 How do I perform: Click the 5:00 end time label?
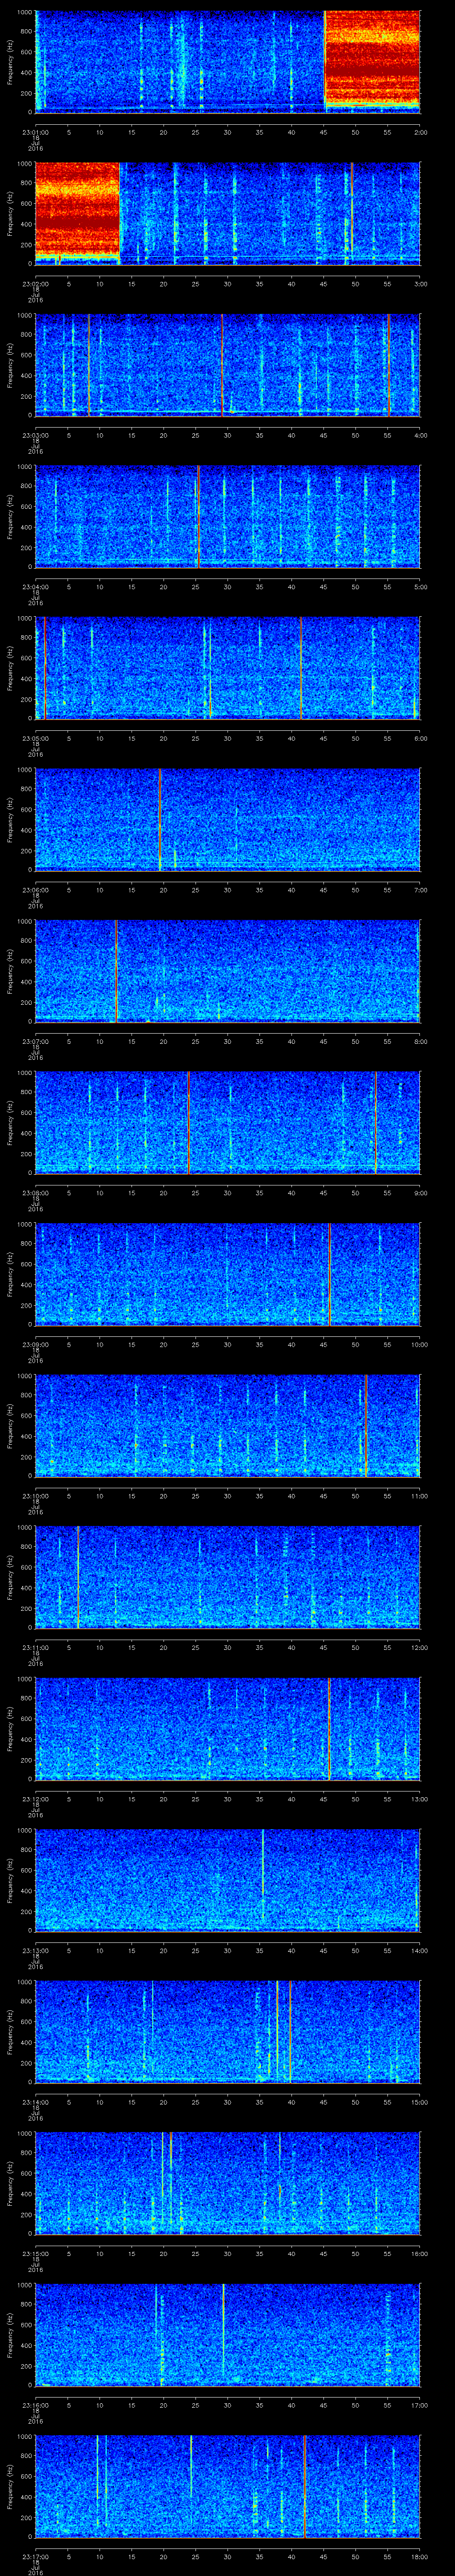pos(420,587)
